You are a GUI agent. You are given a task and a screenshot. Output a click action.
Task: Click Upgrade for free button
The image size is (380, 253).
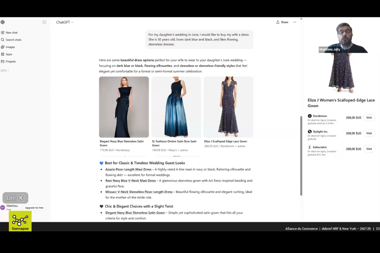[34, 208]
